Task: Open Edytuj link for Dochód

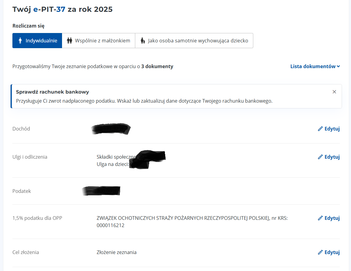Action: pos(332,129)
